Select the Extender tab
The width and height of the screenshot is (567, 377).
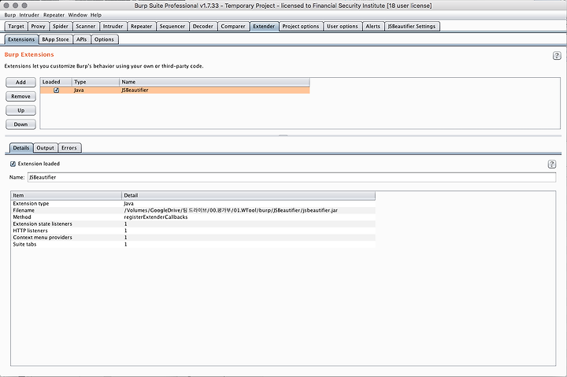264,27
